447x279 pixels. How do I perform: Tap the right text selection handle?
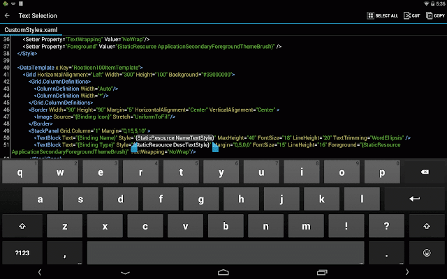216,148
